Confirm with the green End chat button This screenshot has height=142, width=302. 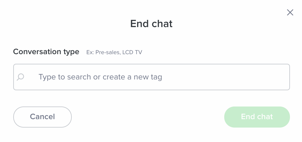[257, 117]
